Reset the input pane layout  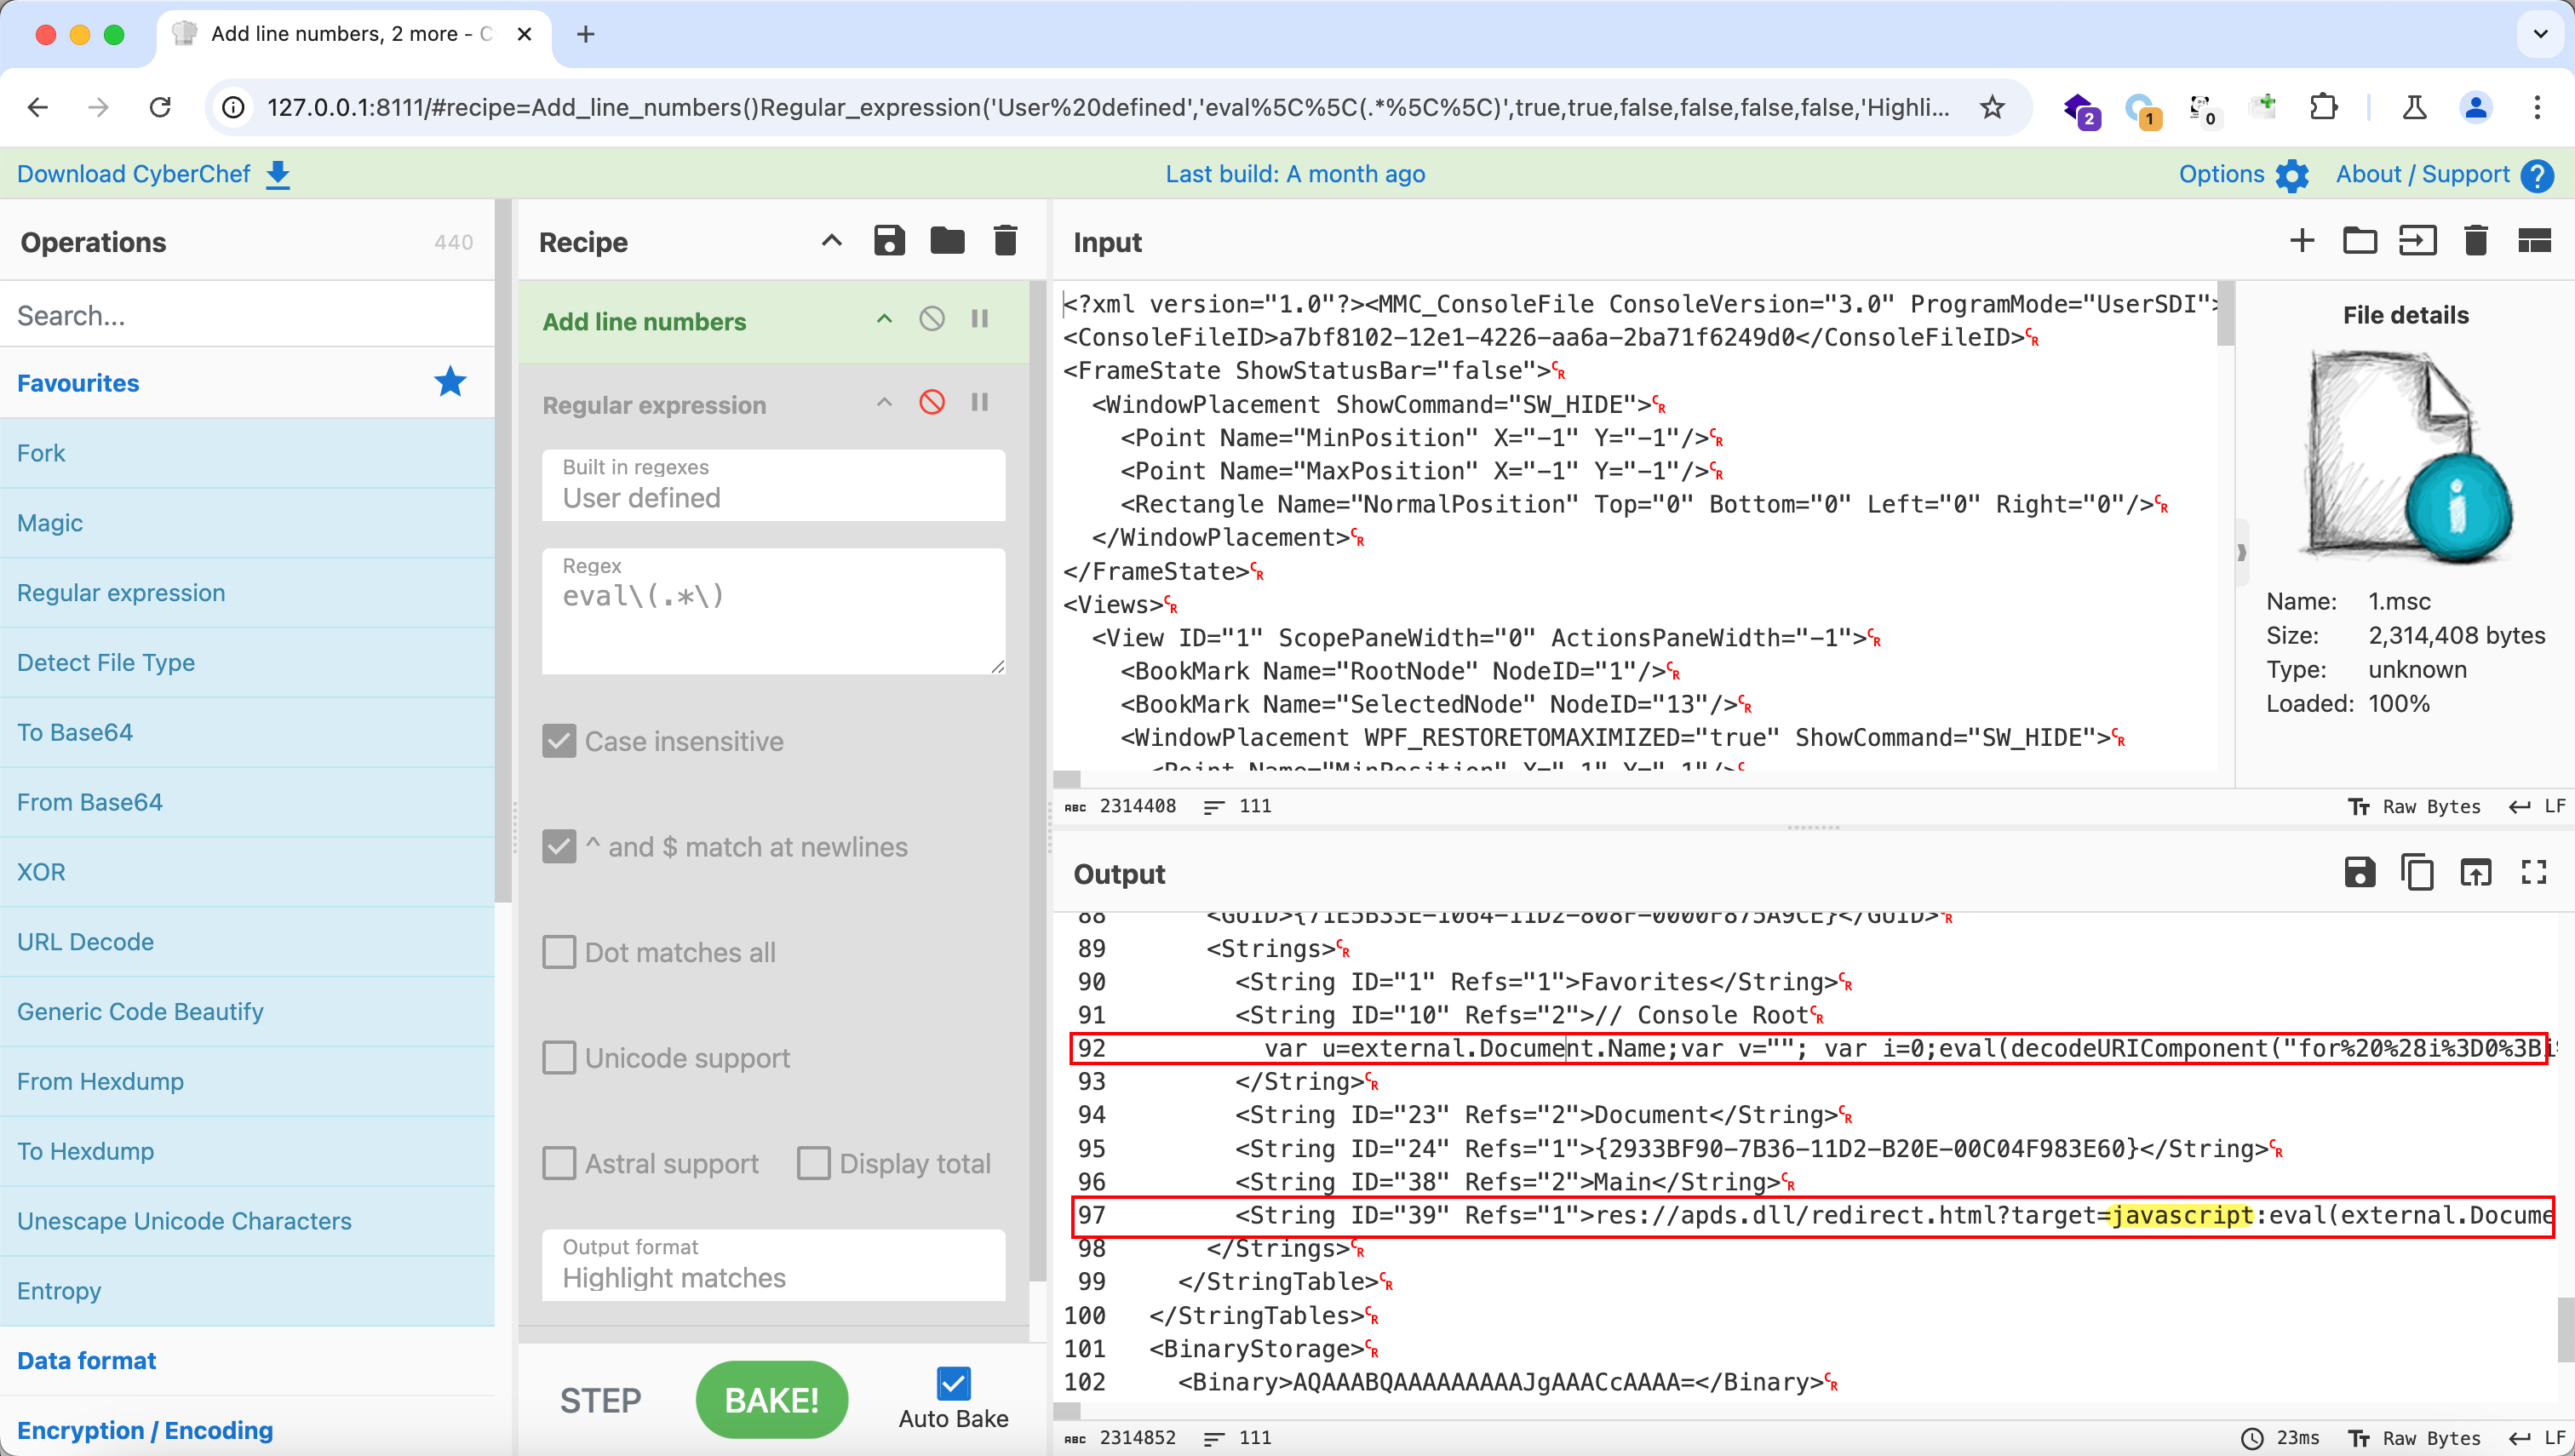coord(2533,241)
